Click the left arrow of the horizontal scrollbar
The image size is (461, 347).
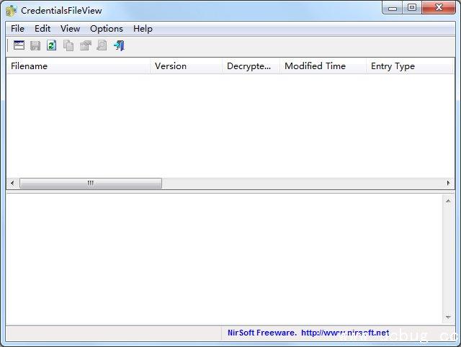pyautogui.click(x=12, y=183)
